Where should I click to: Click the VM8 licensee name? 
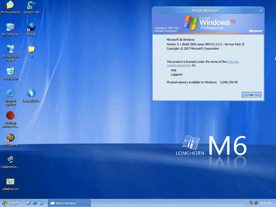[x=173, y=70]
